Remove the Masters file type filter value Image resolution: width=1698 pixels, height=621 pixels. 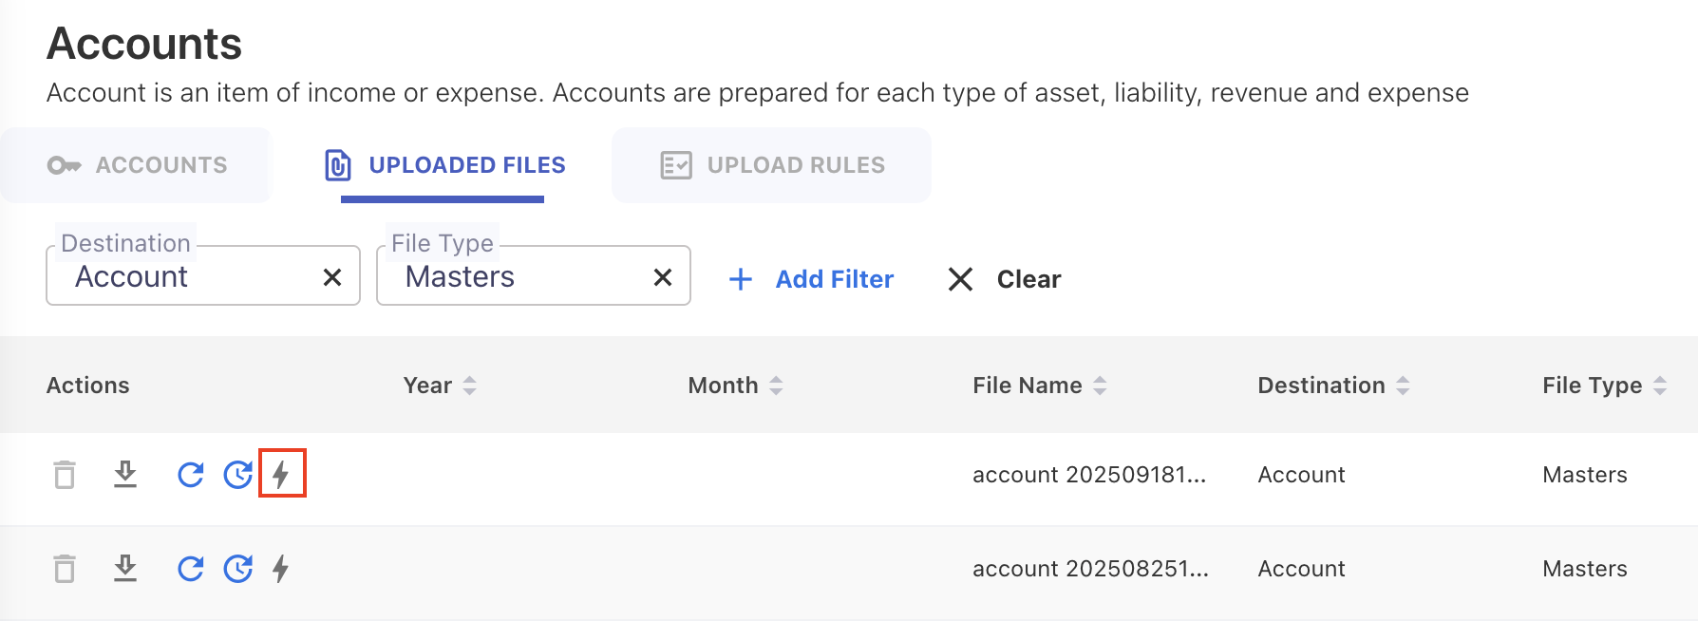point(663,277)
